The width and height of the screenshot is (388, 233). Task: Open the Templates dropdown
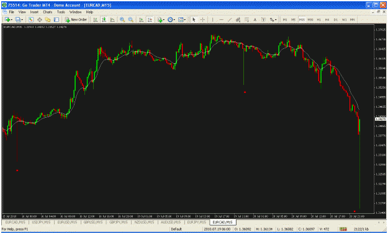click(x=182, y=19)
